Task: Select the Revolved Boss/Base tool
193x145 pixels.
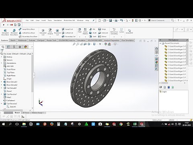Action: [x=14, y=32]
